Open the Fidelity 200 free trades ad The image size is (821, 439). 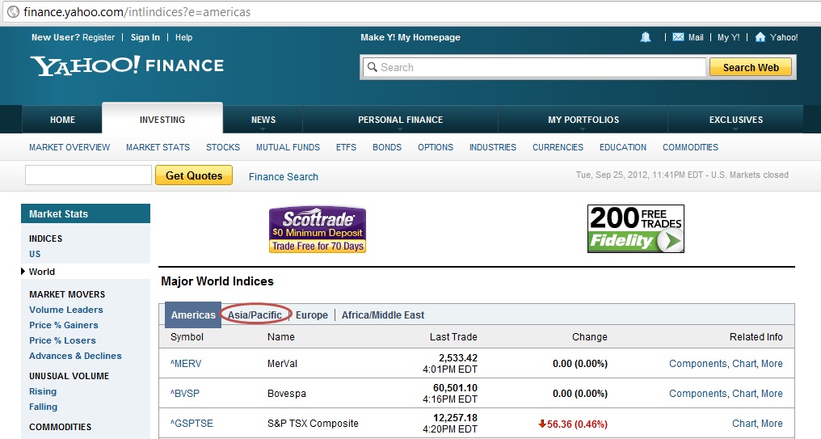coord(636,229)
